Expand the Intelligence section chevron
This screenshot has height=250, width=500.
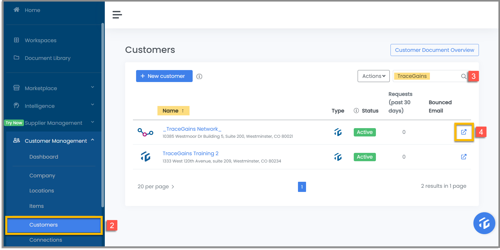pos(93,105)
